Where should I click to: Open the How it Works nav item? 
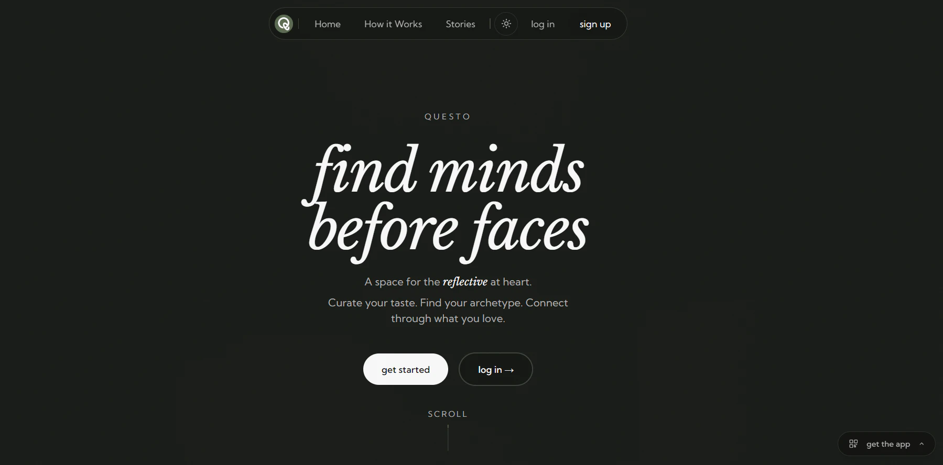pos(393,24)
